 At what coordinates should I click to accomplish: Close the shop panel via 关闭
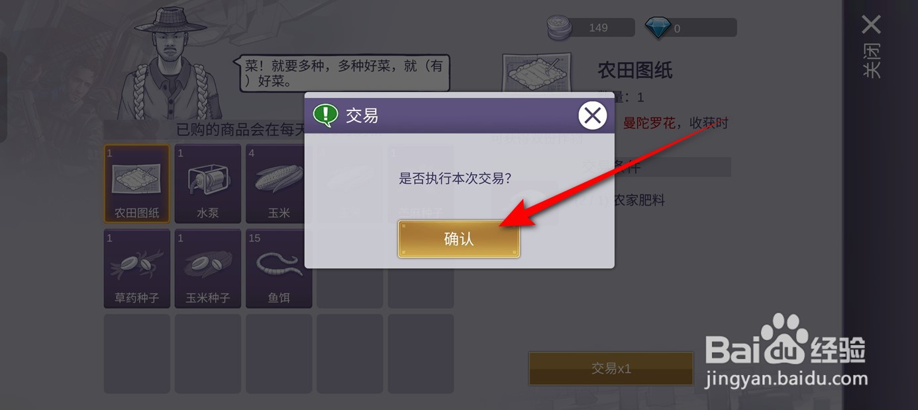point(872,46)
